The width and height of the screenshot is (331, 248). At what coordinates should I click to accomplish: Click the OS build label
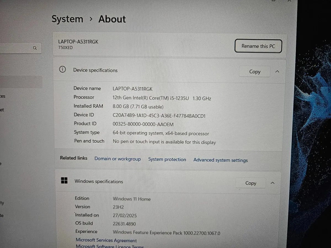click(x=84, y=223)
